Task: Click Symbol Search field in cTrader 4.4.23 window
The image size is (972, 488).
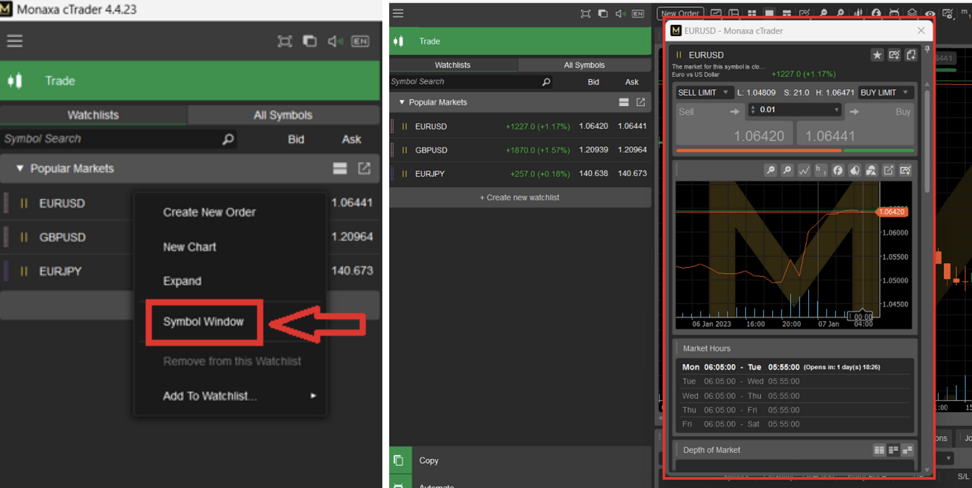Action: tap(118, 139)
